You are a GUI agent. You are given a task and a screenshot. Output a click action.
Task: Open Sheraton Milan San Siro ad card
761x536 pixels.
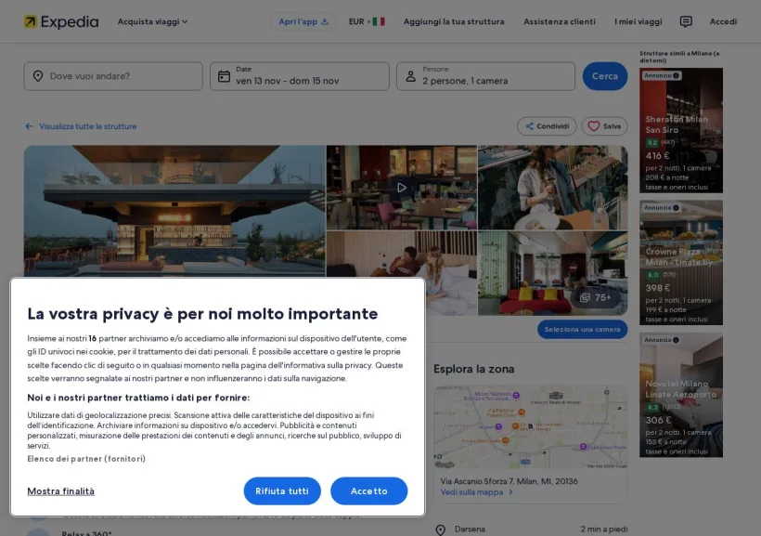pos(681,130)
